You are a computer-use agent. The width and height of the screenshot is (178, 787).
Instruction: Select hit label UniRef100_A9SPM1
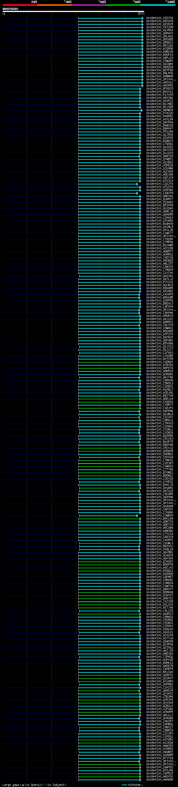click(159, 86)
